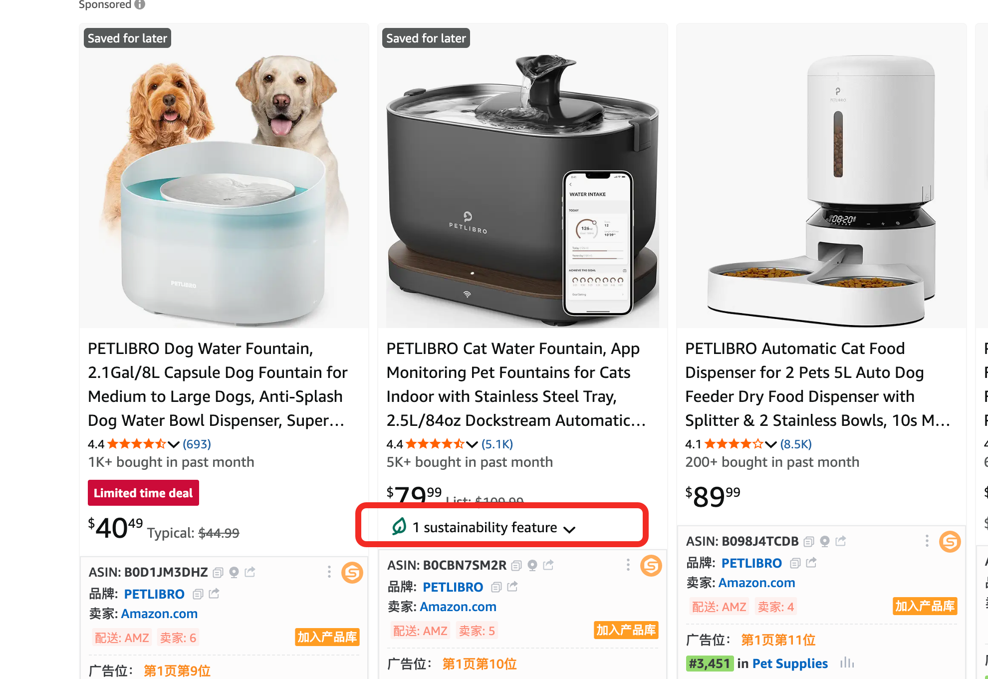Screen dimensions: 988x679
Task: Click share icon beside ASIN B0CBN7SM2R
Action: pyautogui.click(x=548, y=565)
